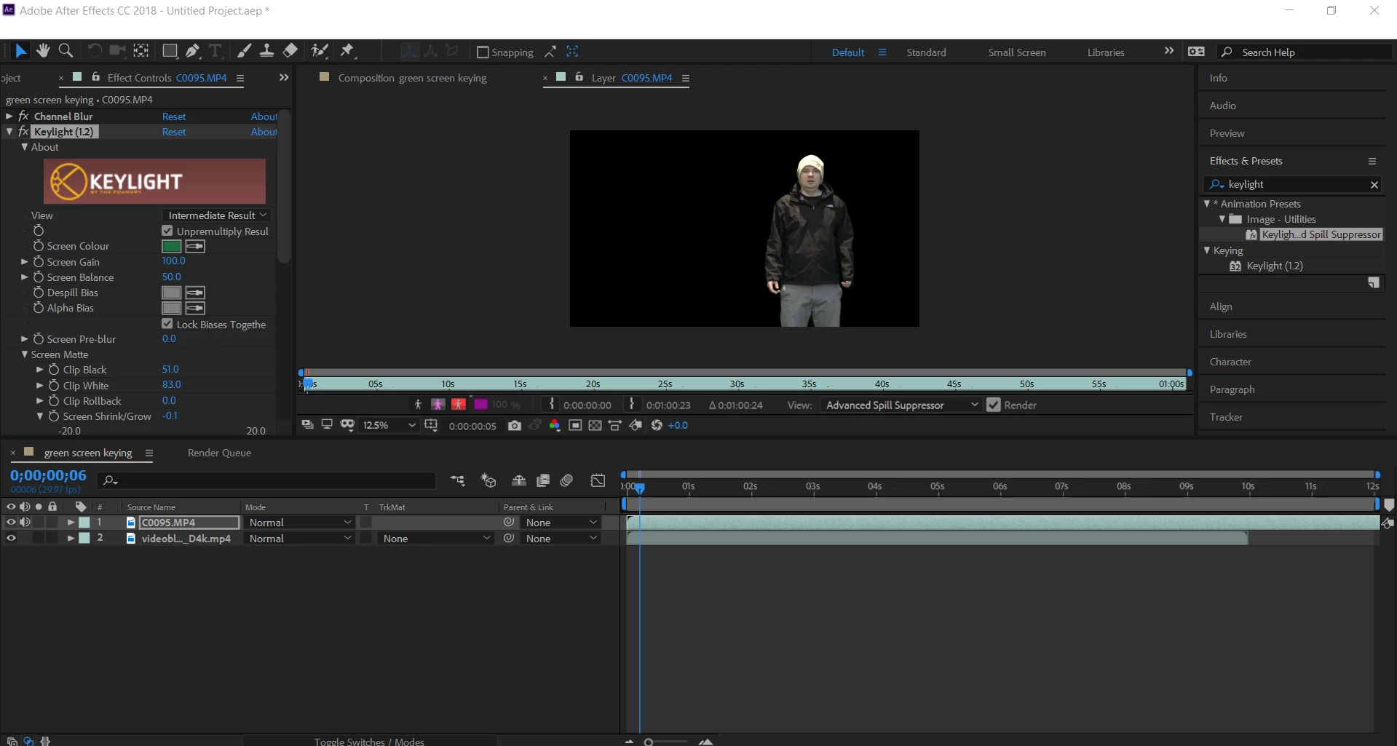Select the Hand tool
Image resolution: width=1397 pixels, height=746 pixels.
(43, 51)
